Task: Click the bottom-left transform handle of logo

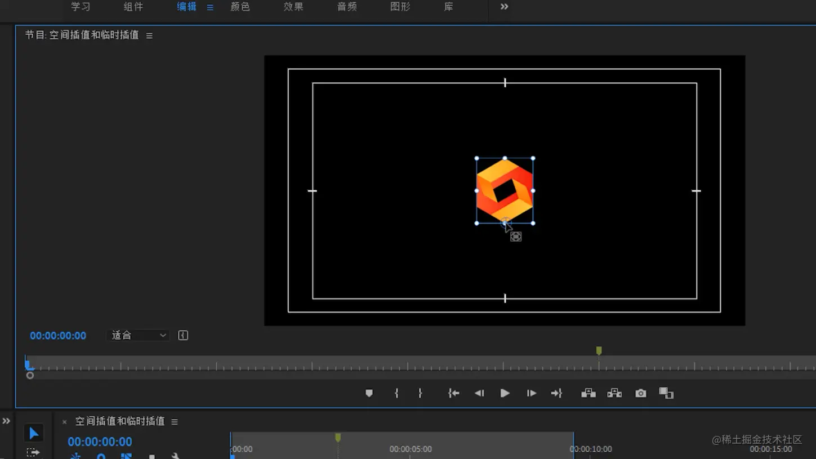Action: click(477, 223)
